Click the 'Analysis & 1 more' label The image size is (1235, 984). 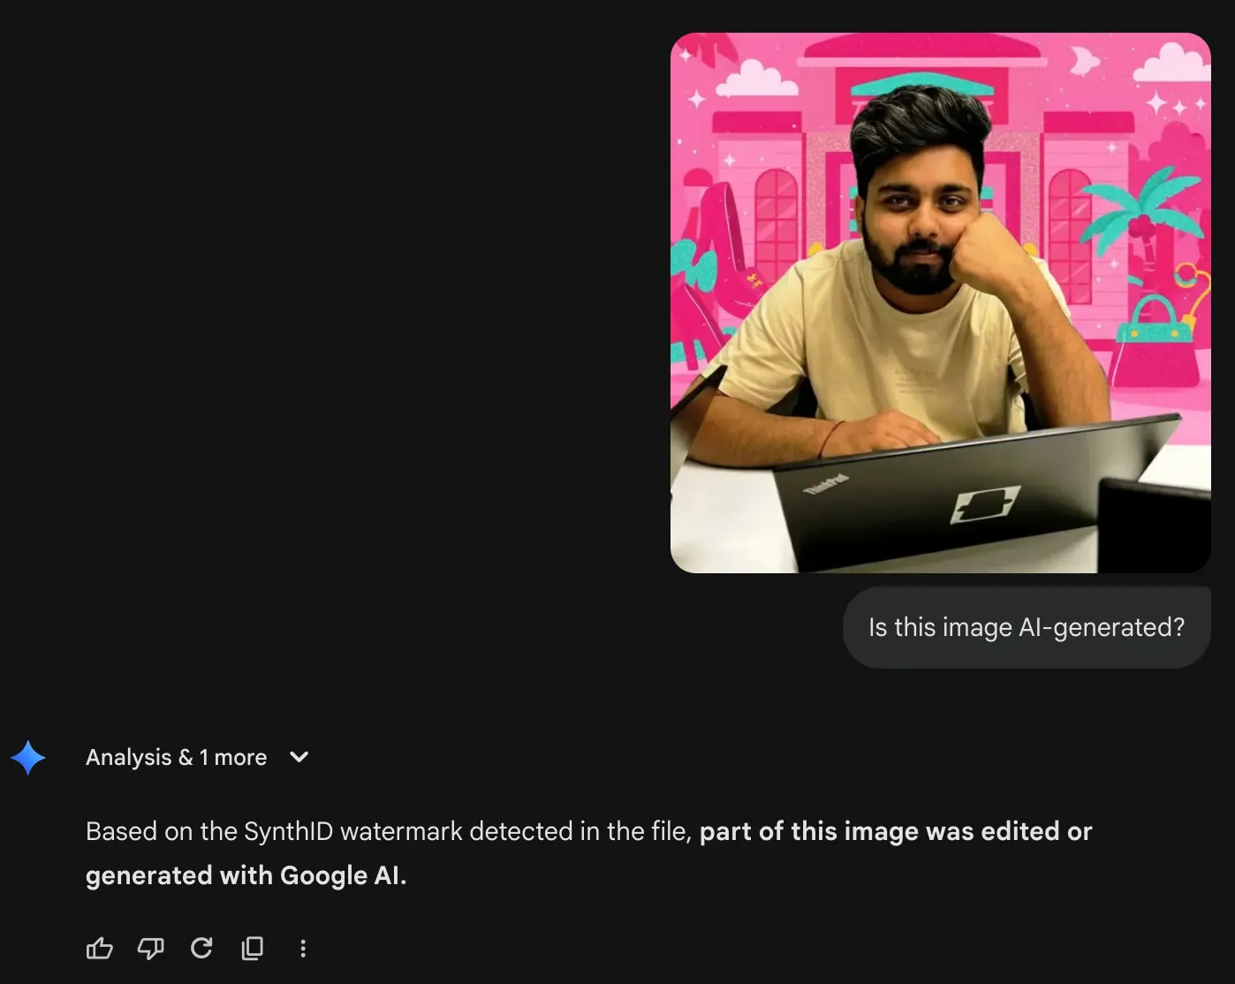pos(176,757)
